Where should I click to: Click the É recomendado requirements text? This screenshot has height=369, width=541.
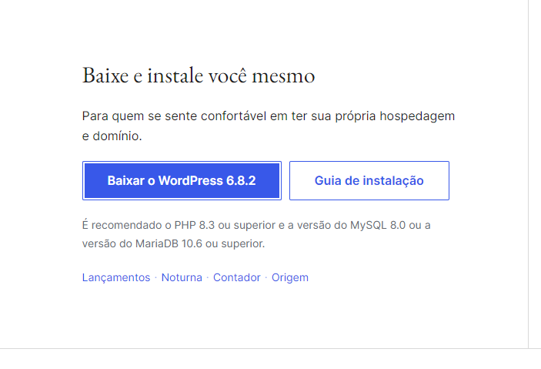click(256, 234)
